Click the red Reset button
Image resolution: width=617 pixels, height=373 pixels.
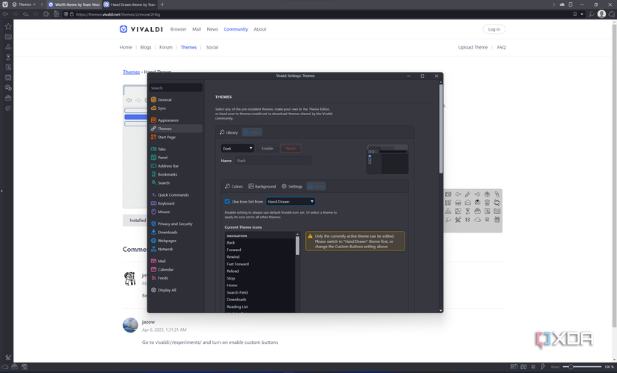click(x=291, y=148)
